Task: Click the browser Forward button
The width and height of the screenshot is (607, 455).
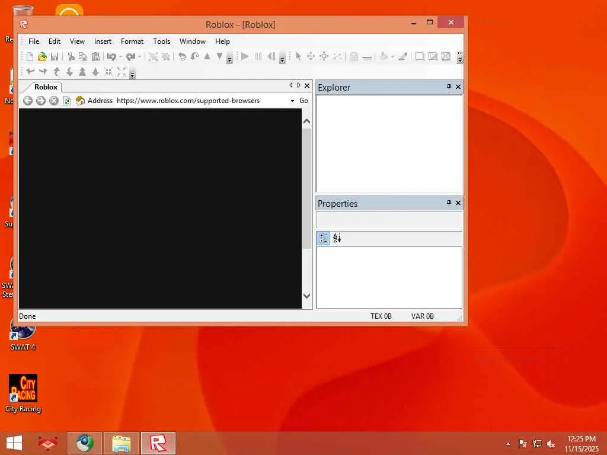Action: coord(41,101)
